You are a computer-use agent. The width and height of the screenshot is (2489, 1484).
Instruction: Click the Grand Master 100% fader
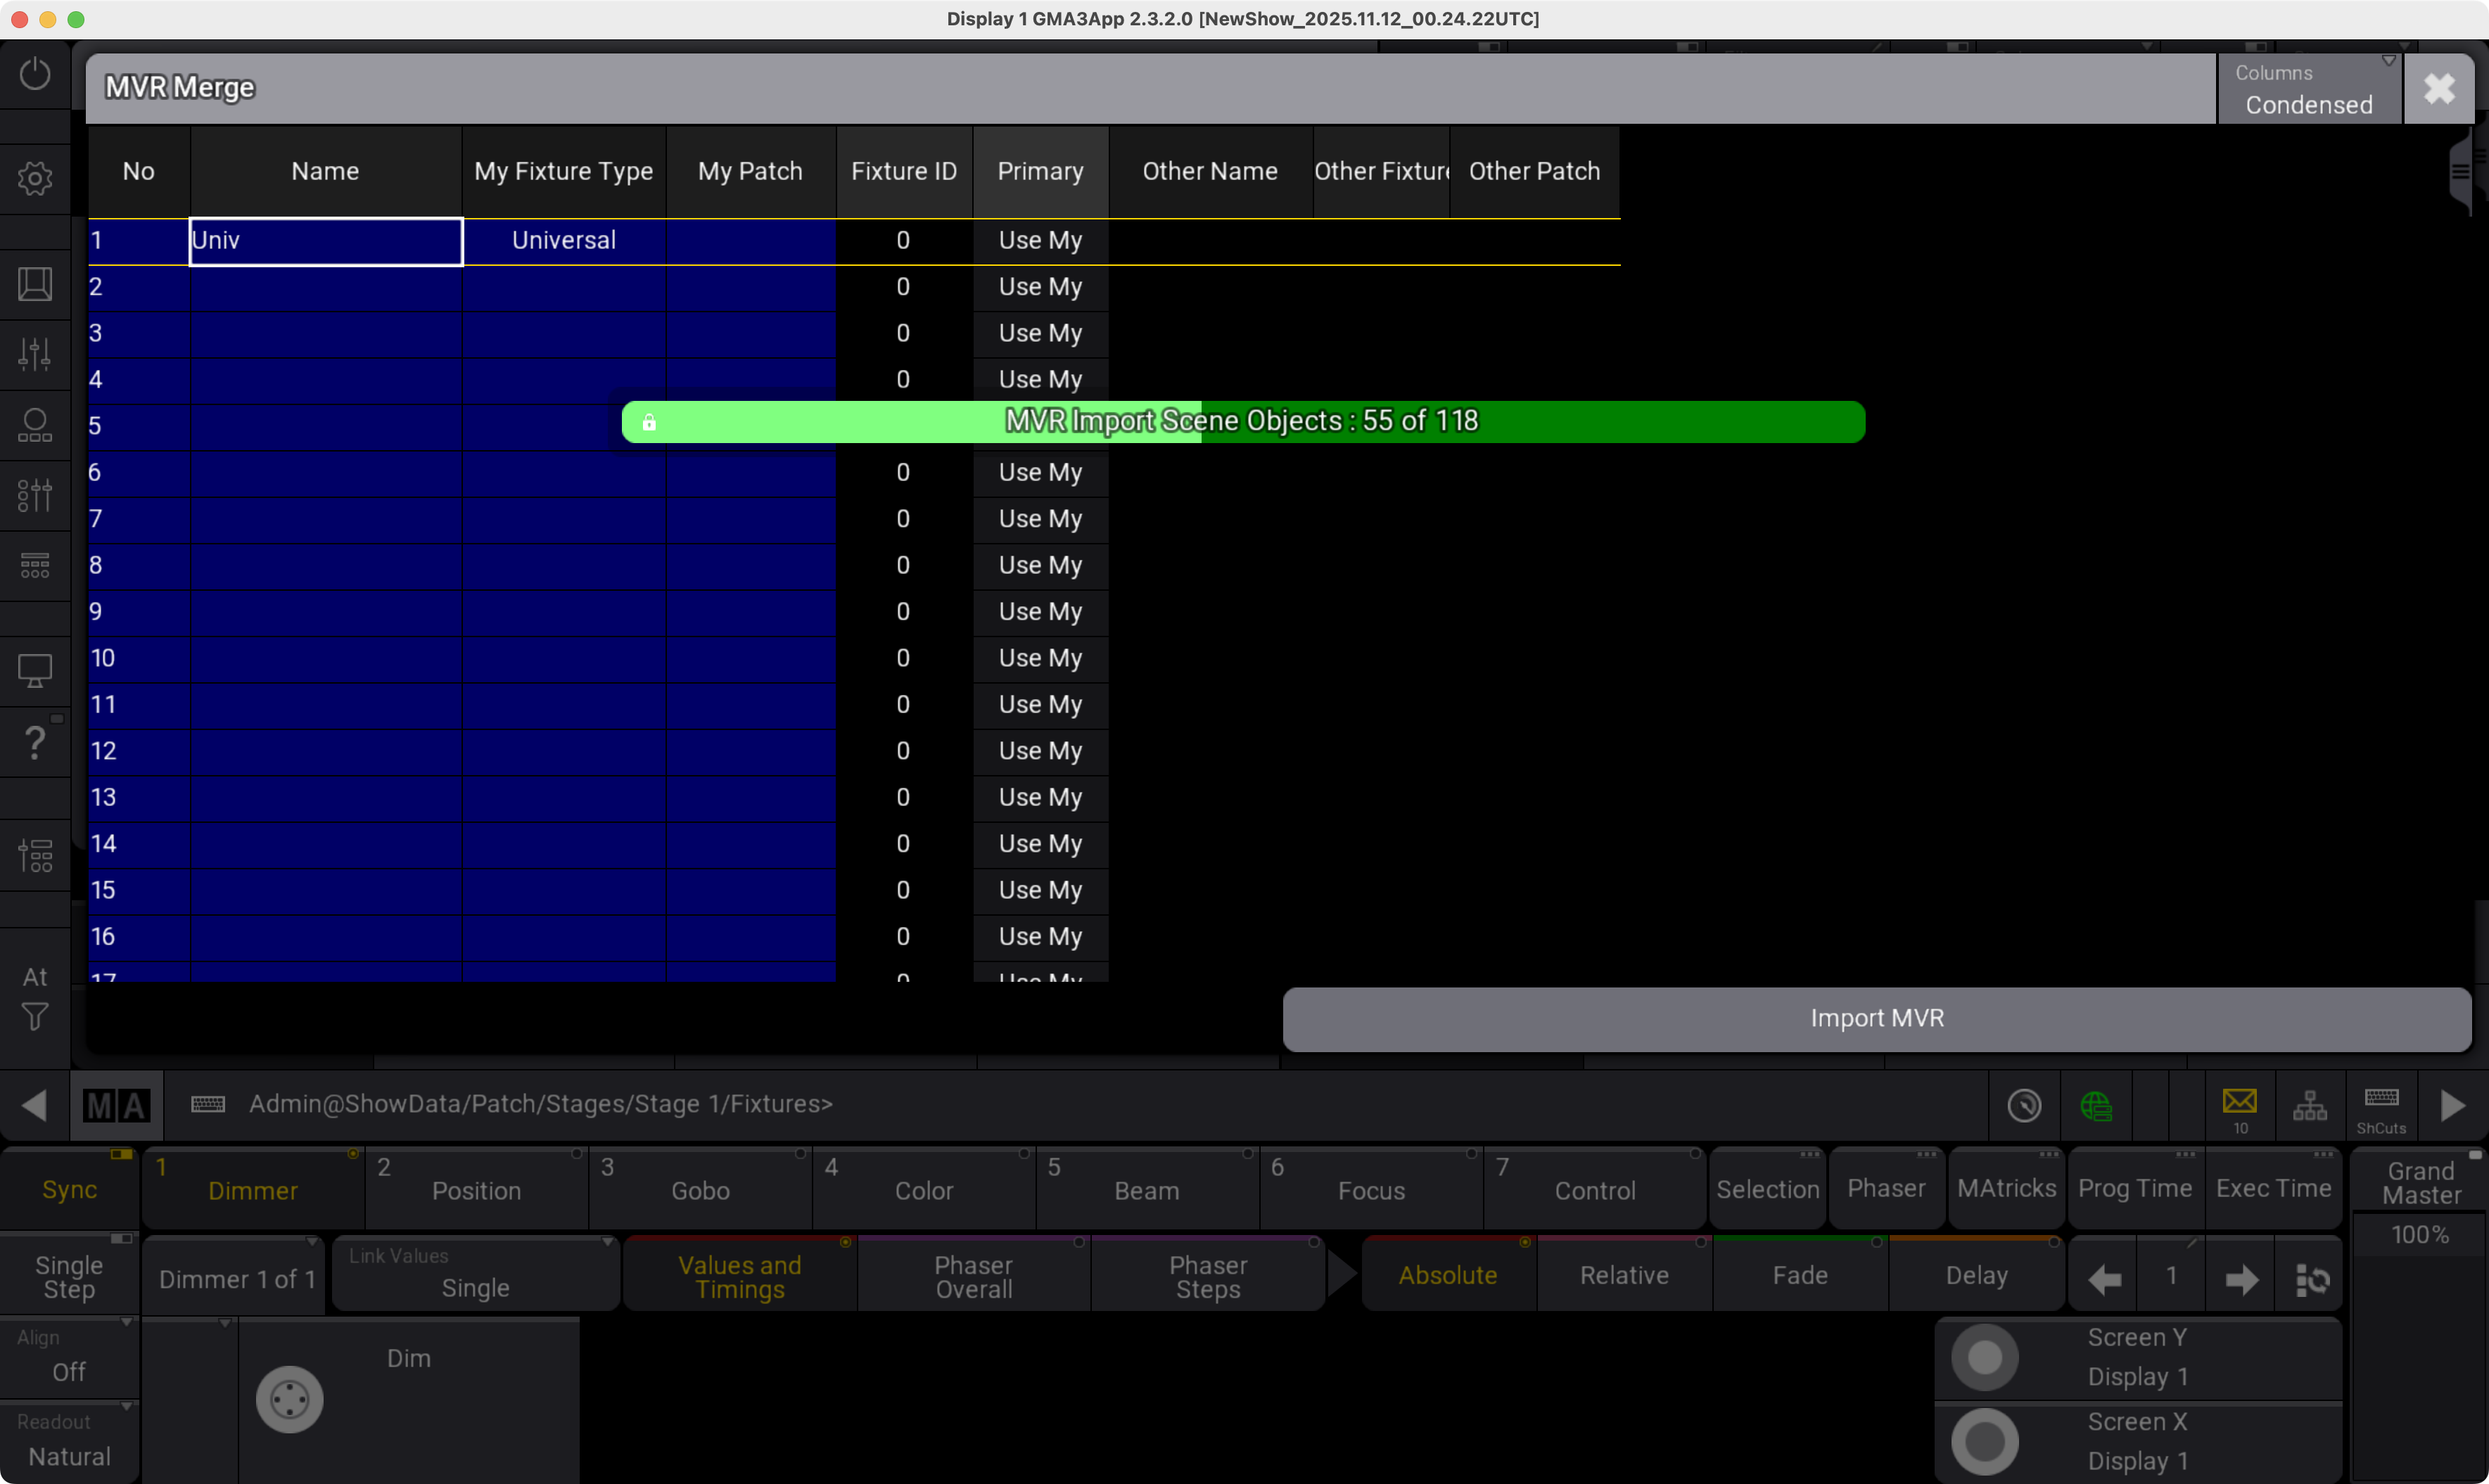coord(2419,1234)
